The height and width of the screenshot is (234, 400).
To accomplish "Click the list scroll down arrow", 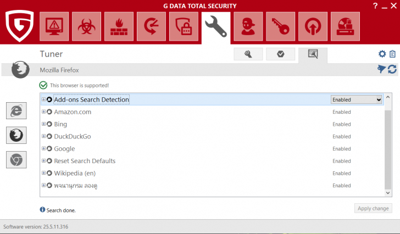I will point(388,193).
